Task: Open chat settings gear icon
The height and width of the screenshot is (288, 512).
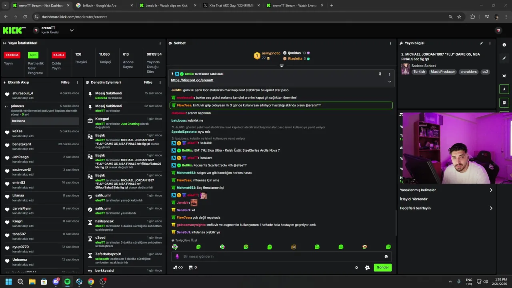Action: [x=357, y=268]
